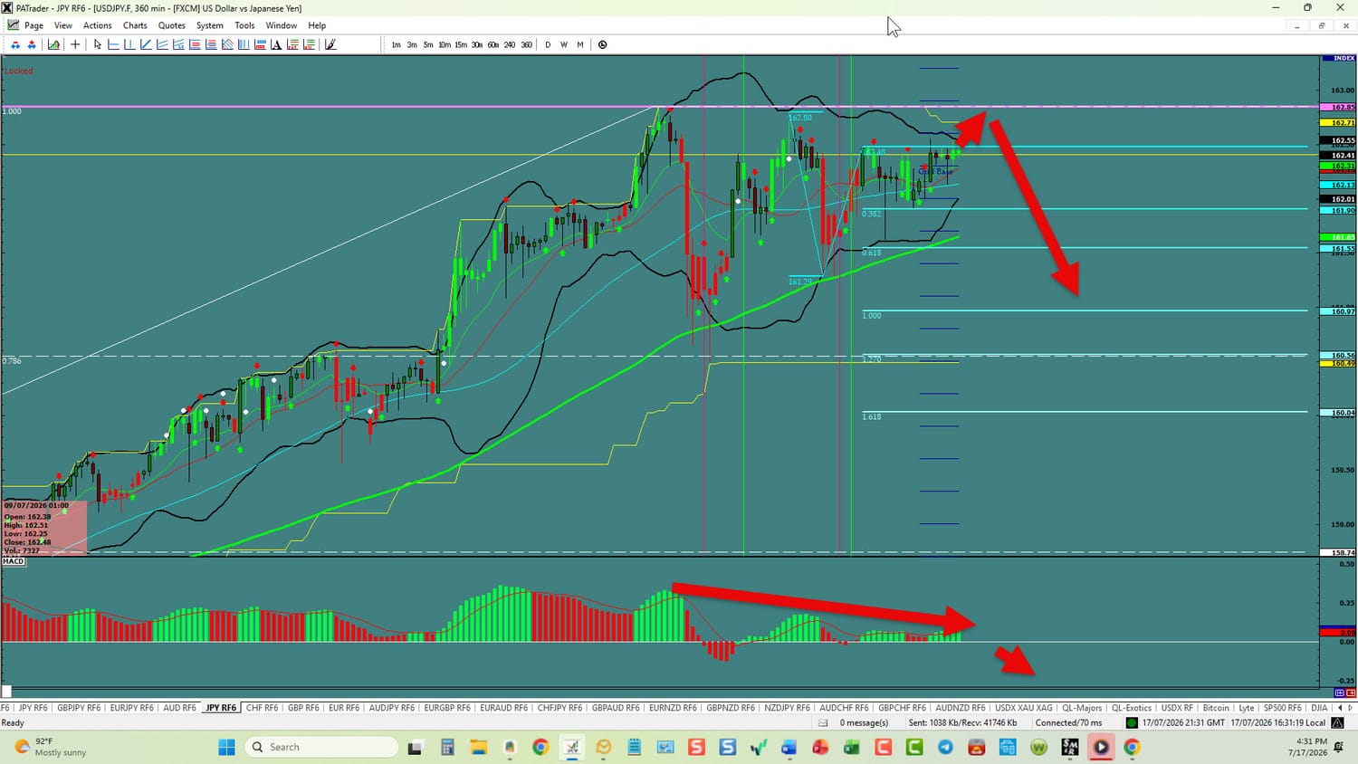Open the AUDCHF RF6 tab
Screen dimensions: 1358x764
click(844, 708)
